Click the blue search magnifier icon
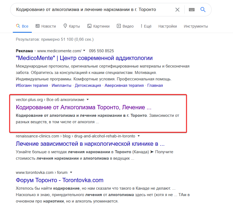This screenshot has height=210, width=233. 203,10
